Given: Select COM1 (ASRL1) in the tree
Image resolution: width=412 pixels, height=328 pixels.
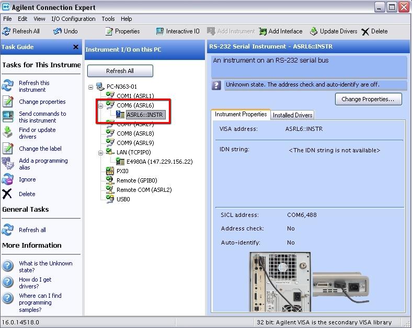Looking at the screenshot, I should point(135,96).
